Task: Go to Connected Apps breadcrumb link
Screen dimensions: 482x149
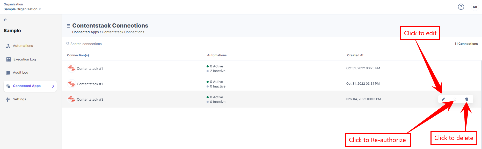Action: pos(85,32)
